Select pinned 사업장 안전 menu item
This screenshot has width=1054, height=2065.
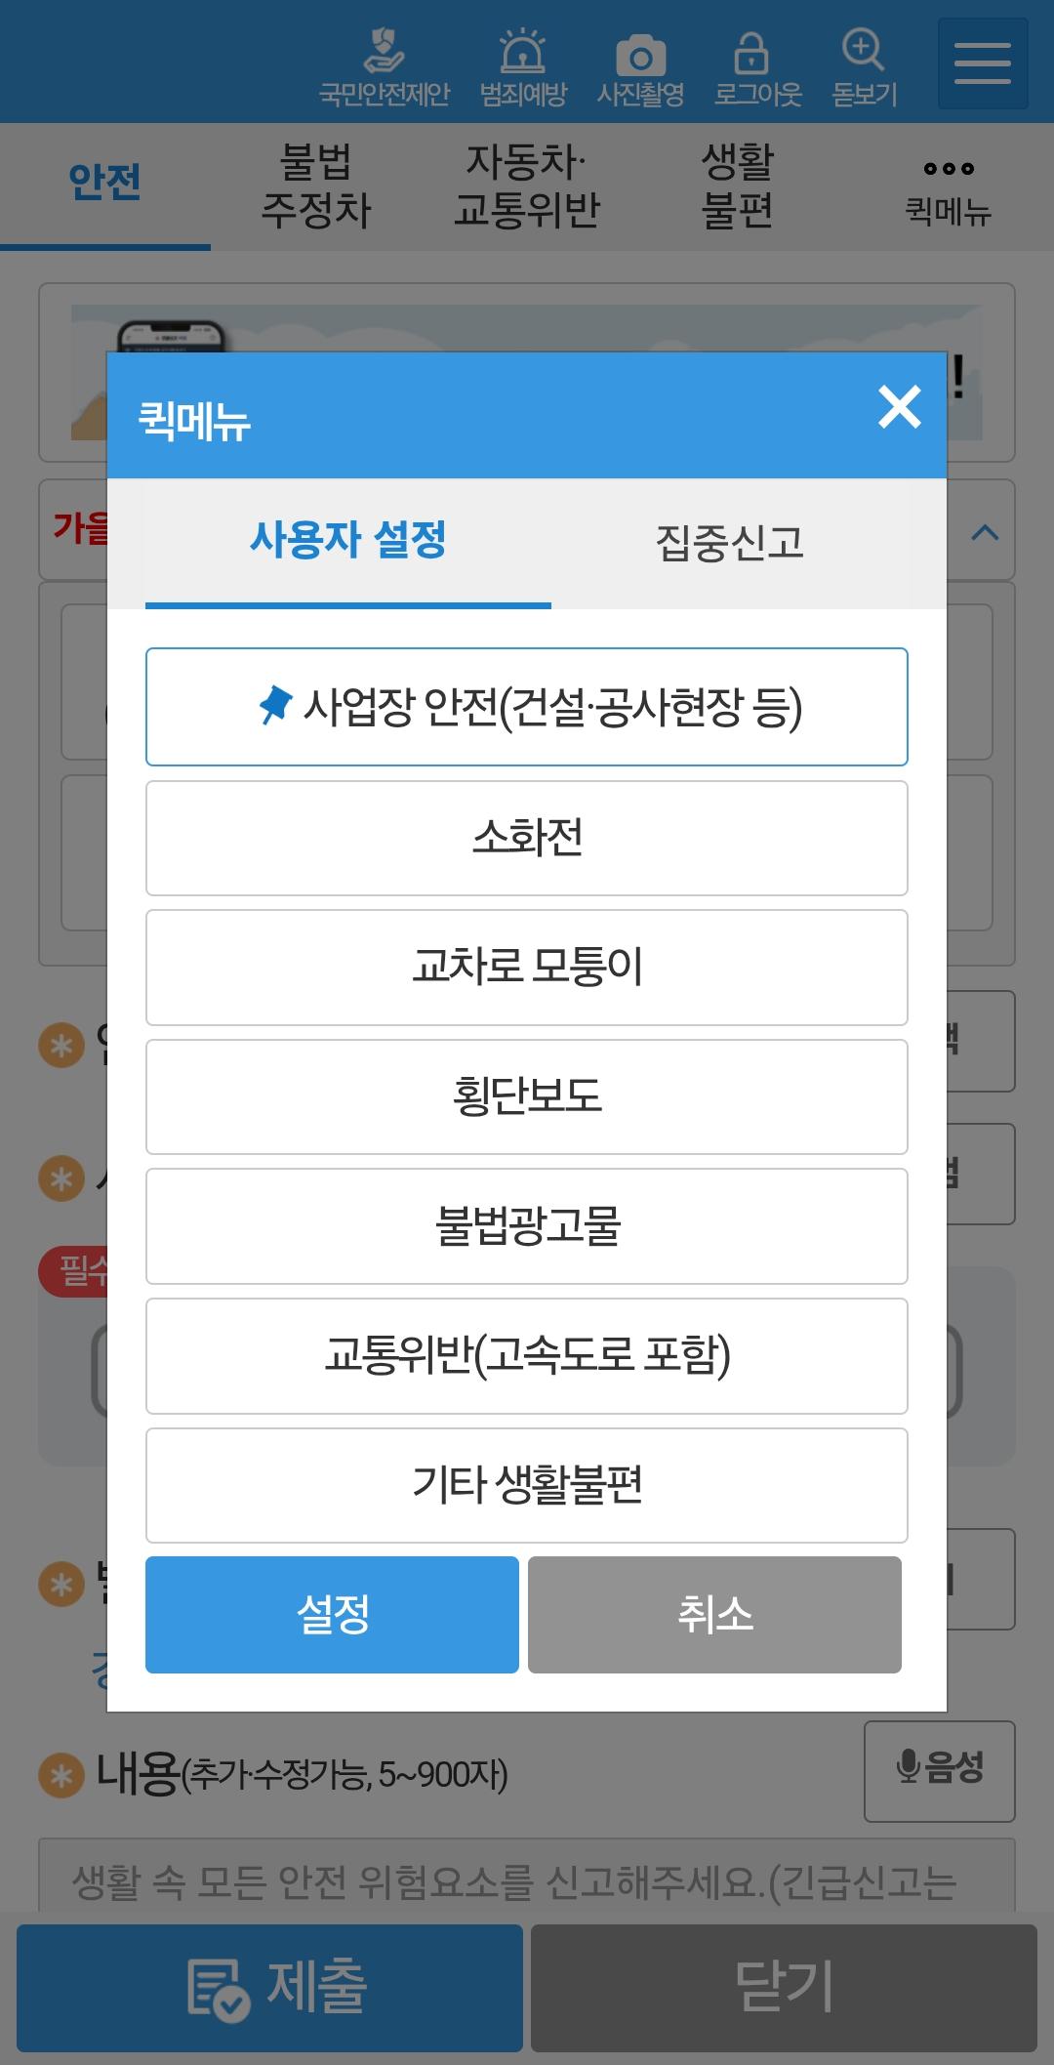pyautogui.click(x=527, y=707)
